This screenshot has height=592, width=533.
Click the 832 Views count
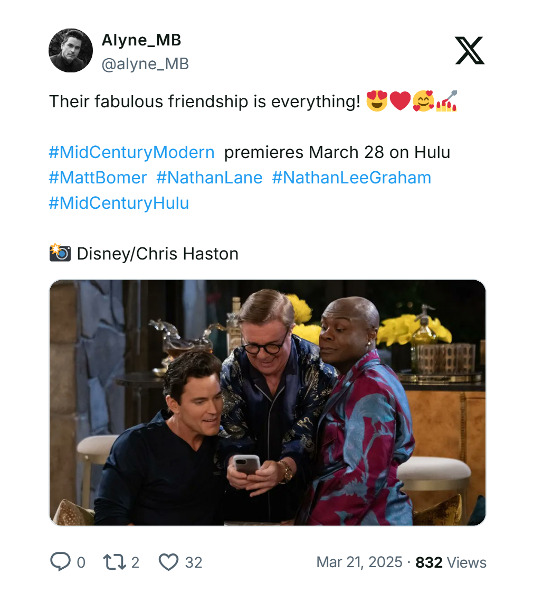coord(451,562)
